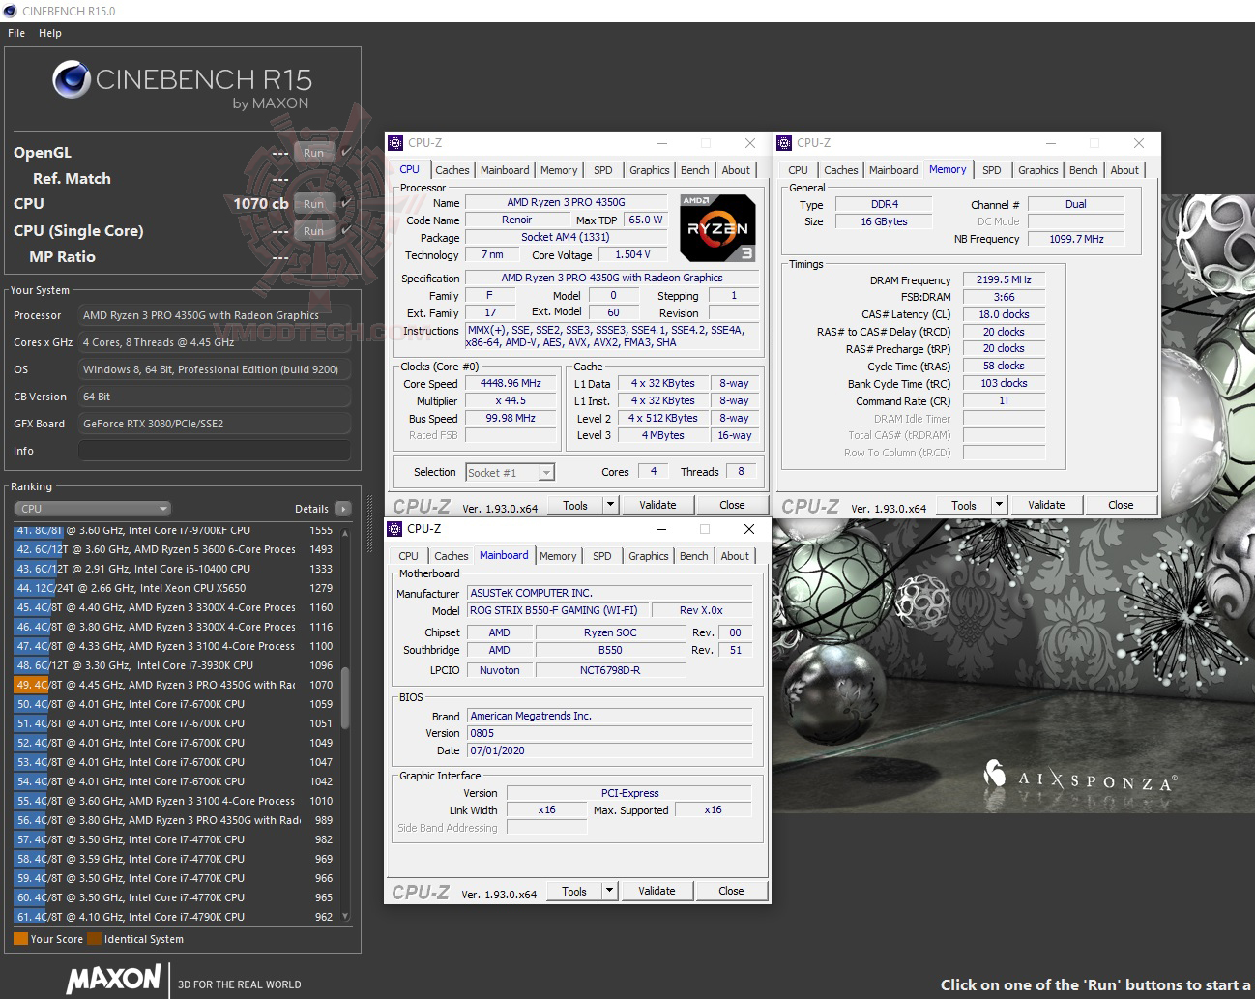Run the CPU (Single Core) benchmark
1255x999 pixels.
[x=314, y=231]
